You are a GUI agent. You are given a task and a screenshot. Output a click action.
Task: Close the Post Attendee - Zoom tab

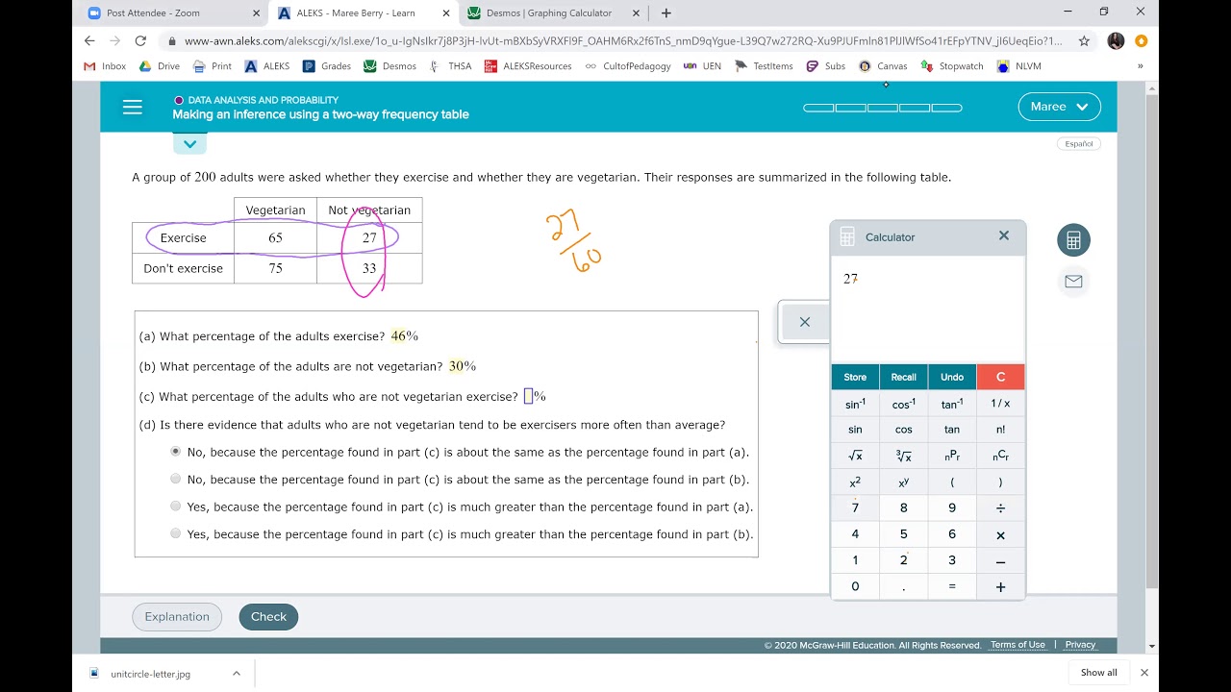pyautogui.click(x=256, y=13)
